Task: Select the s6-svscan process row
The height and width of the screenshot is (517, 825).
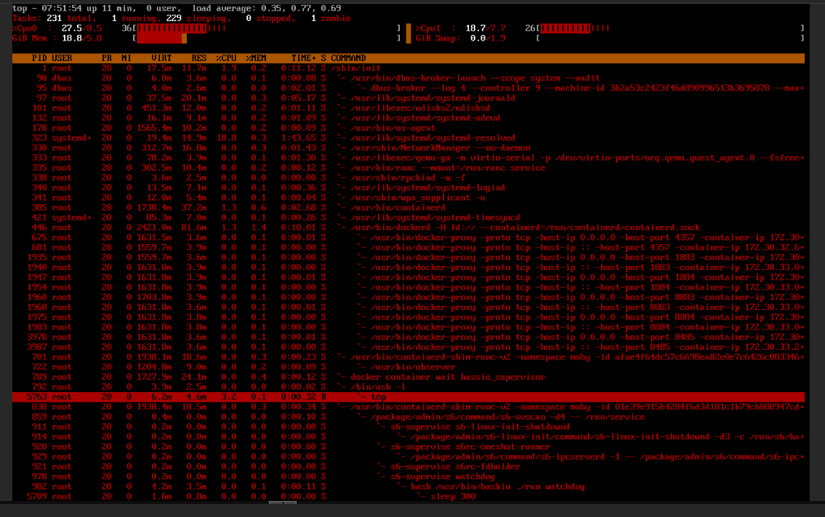Action: [x=409, y=418]
